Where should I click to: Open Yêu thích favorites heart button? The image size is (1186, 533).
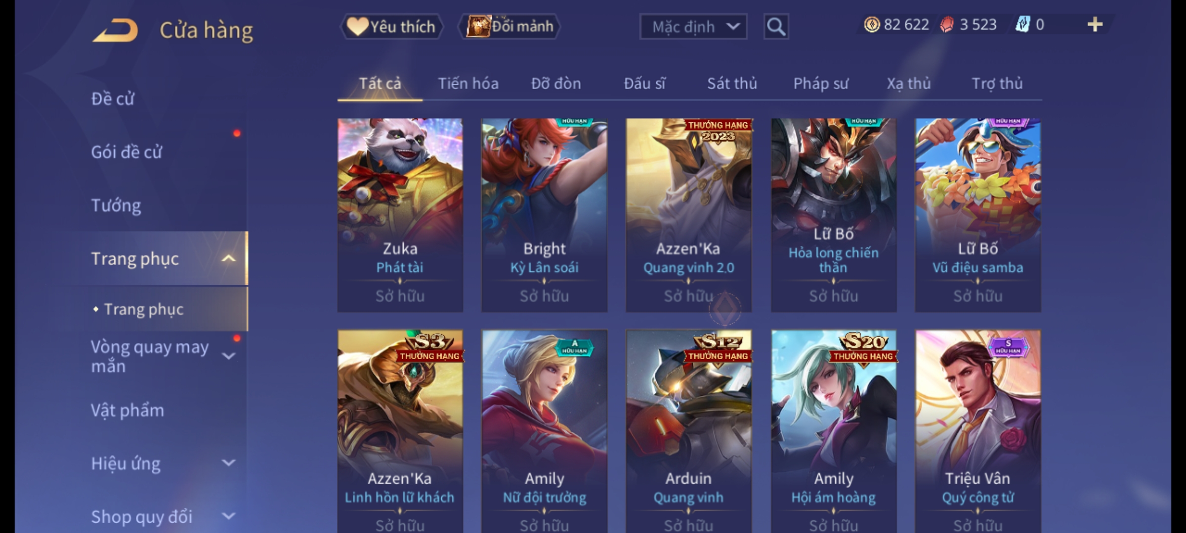tap(391, 27)
